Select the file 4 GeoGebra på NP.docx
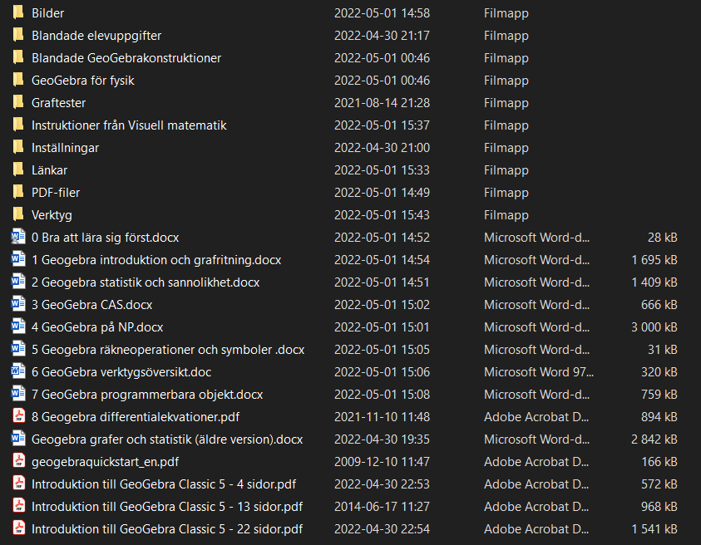The height and width of the screenshot is (545, 701). click(97, 327)
